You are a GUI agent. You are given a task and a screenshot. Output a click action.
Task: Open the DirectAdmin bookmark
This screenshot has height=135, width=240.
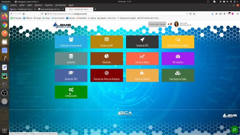[x=58, y=18]
